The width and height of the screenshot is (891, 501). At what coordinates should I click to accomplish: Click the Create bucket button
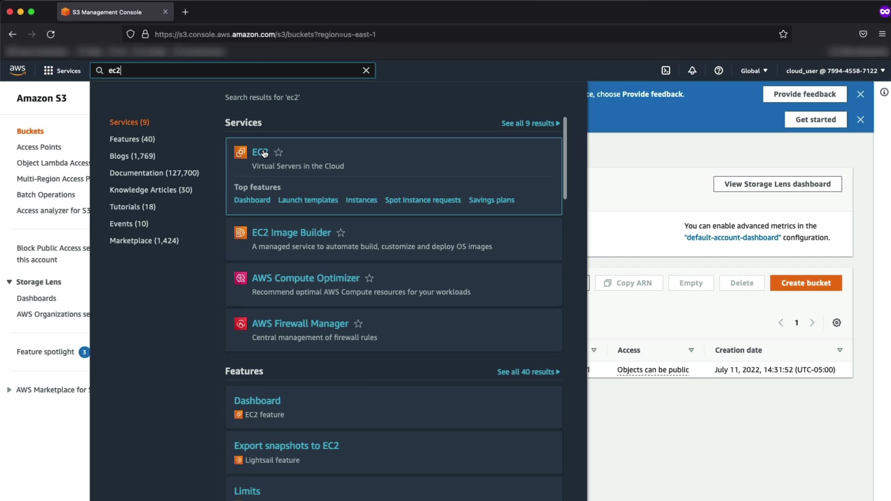806,283
